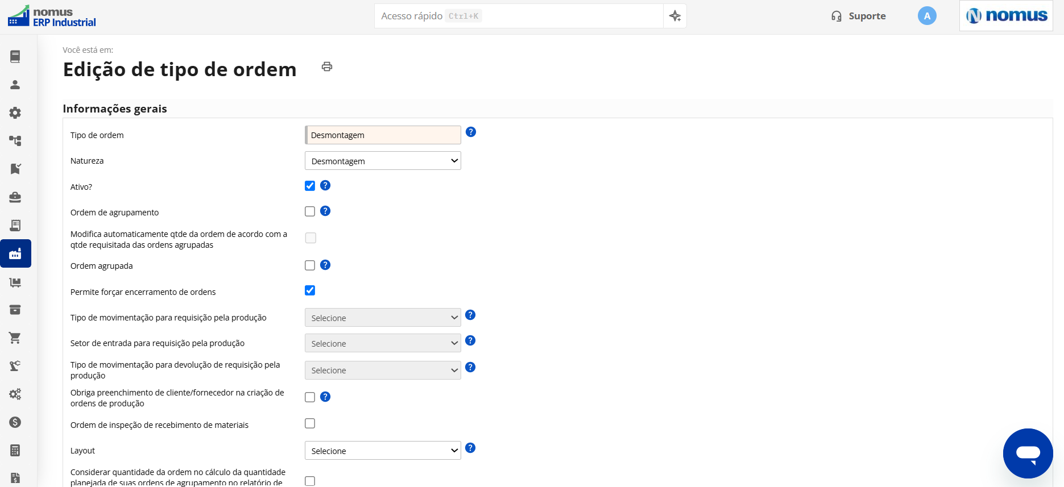Open the active factory icon in sidebar

tap(15, 253)
